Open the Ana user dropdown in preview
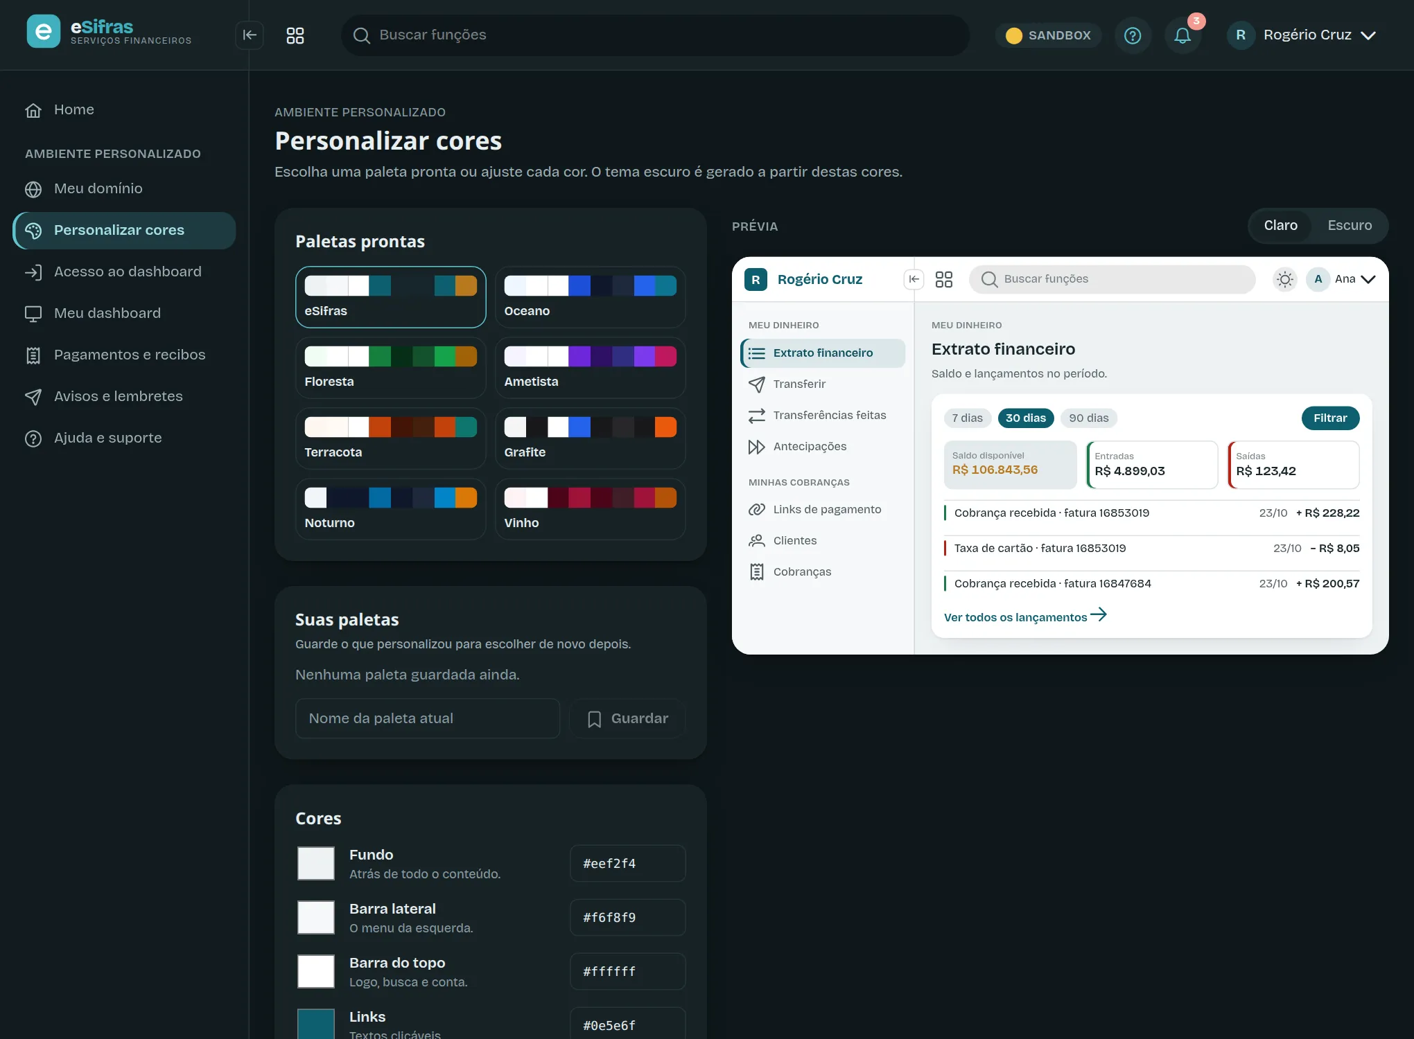Image resolution: width=1414 pixels, height=1039 pixels. 1341,279
